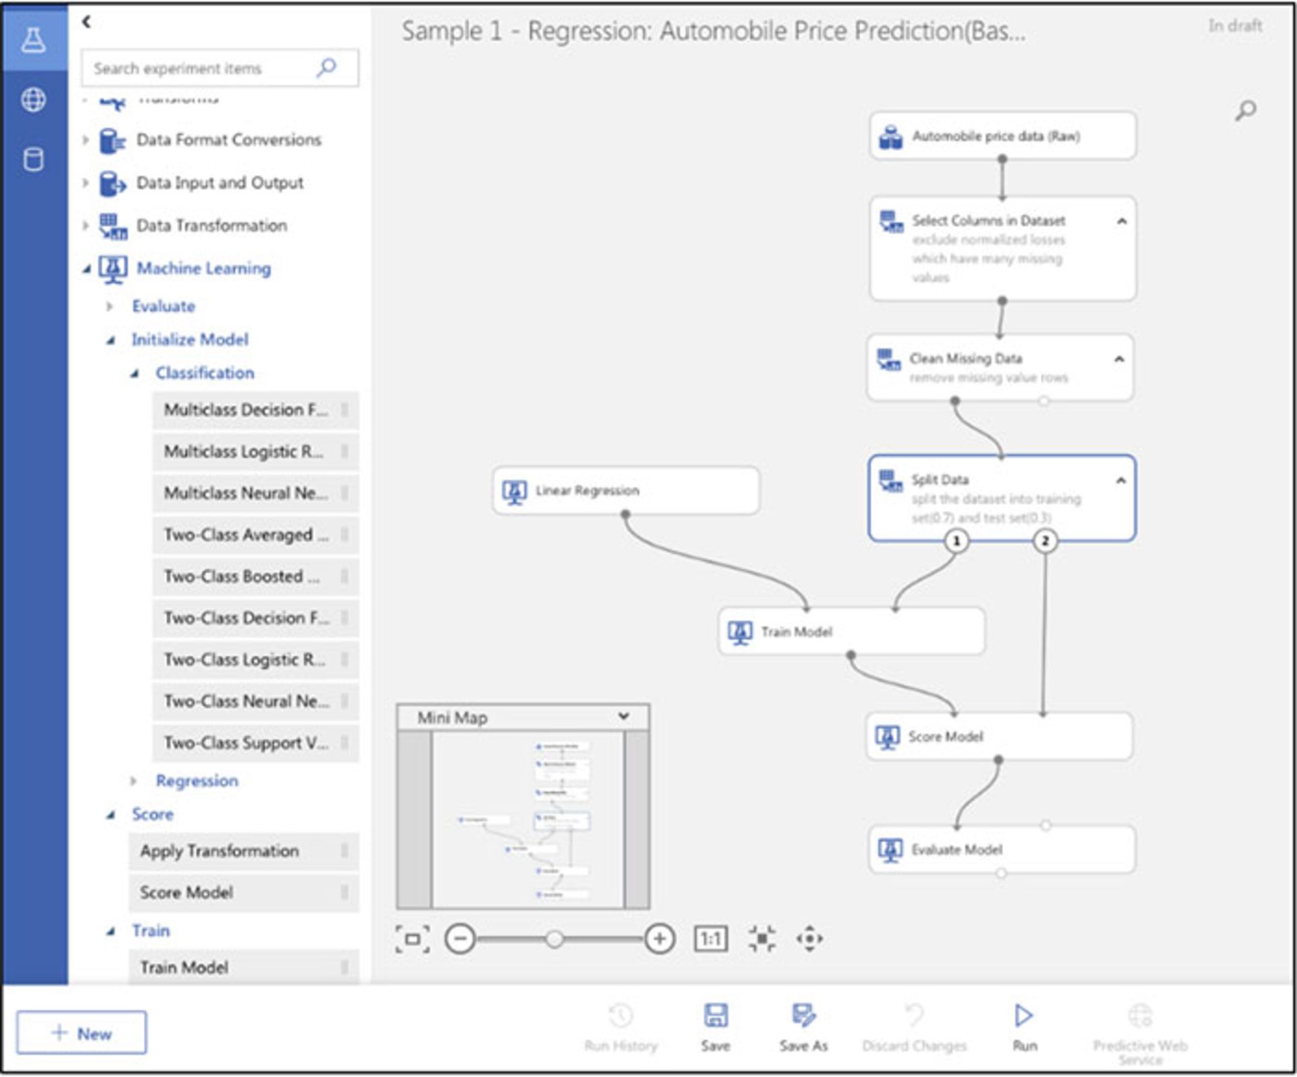Collapse Select Columns in Dataset comment

click(1121, 221)
